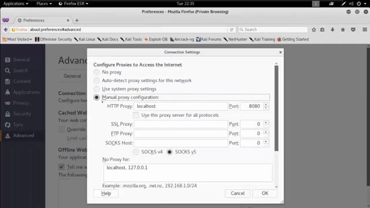Click the Firefox search bar
Viewport: 370px width, 208px height.
click(273, 29)
